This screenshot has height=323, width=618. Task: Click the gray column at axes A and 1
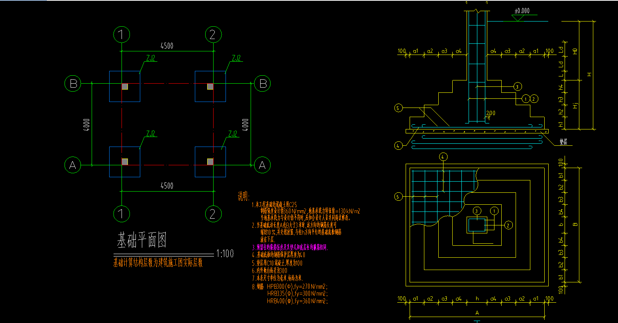point(125,161)
